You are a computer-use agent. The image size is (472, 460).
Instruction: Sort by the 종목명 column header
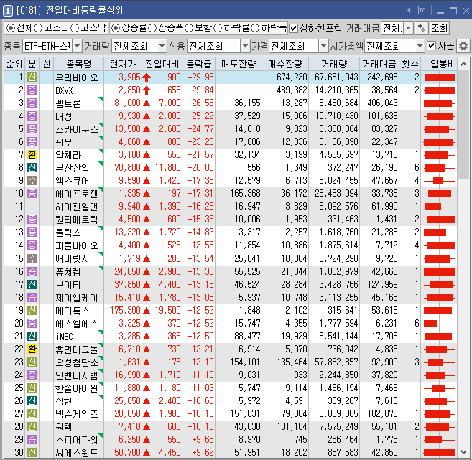[x=78, y=64]
